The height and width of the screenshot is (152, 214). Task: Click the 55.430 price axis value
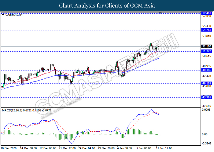coord(207,26)
